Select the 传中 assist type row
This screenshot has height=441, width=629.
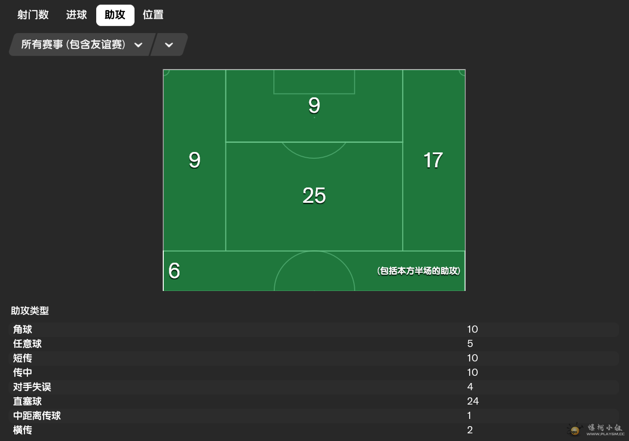point(314,372)
